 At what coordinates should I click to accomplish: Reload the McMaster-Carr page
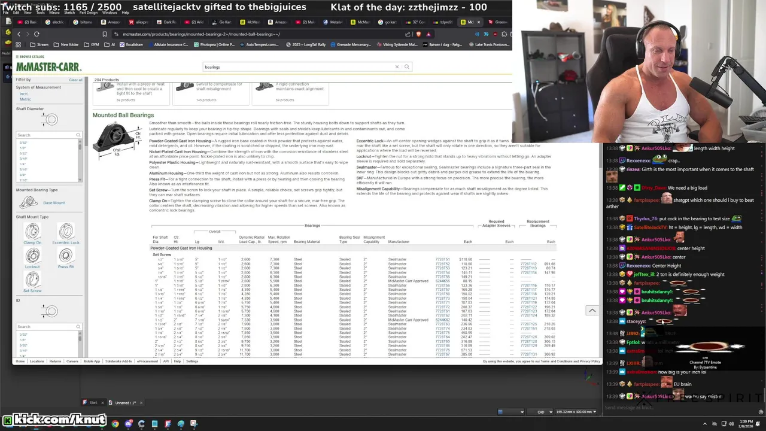coord(37,34)
